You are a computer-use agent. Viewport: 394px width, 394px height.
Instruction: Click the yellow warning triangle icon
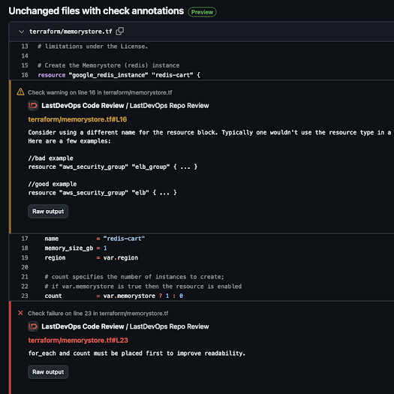coord(20,92)
